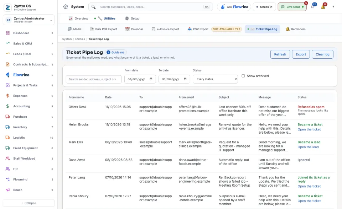Open the Every status dropdown

point(215,79)
